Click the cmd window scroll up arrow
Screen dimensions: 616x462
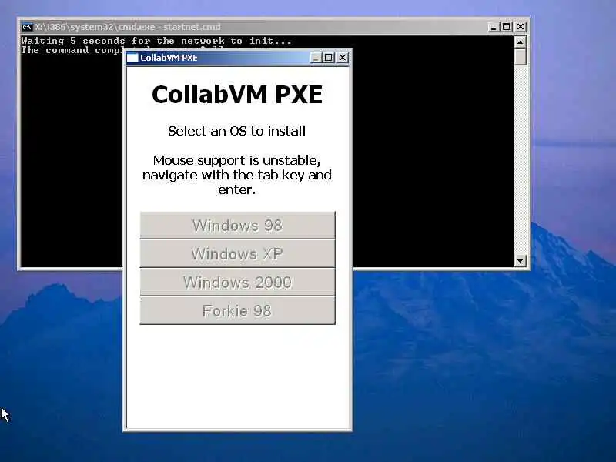coord(521,42)
